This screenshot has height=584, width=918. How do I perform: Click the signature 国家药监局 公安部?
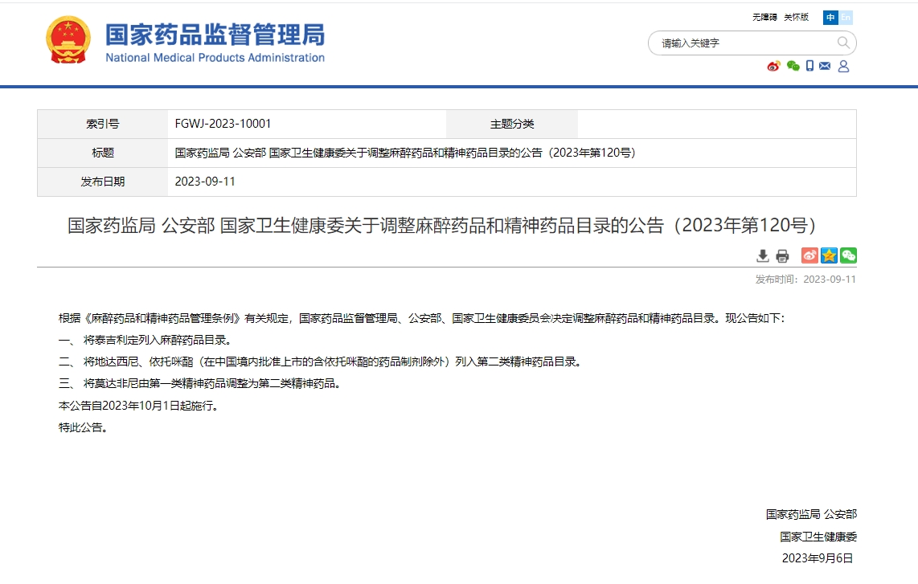click(811, 514)
